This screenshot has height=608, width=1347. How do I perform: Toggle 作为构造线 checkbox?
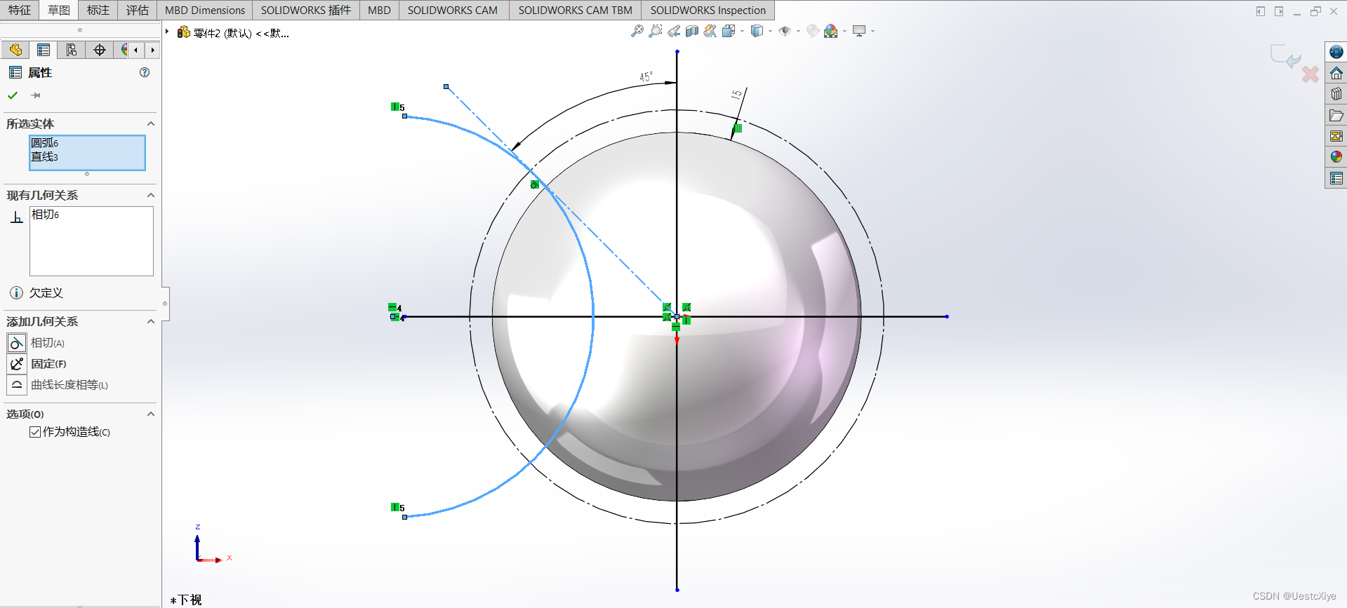coord(35,432)
